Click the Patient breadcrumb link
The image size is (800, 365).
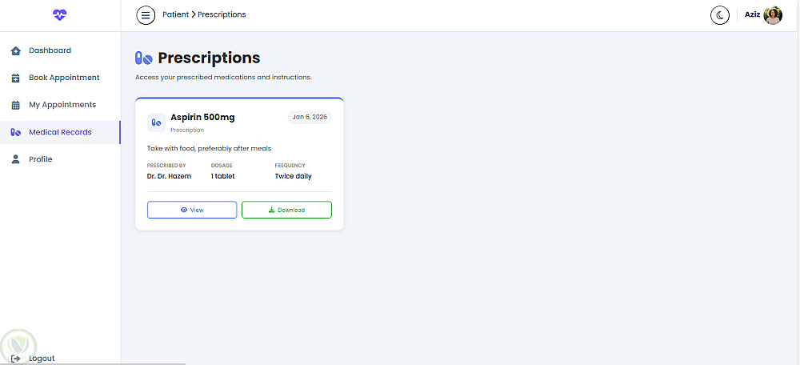point(175,14)
